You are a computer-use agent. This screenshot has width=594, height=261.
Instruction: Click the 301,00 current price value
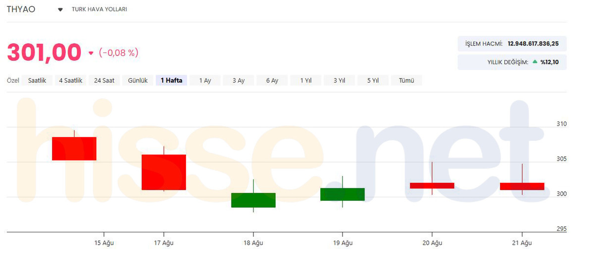tap(44, 52)
